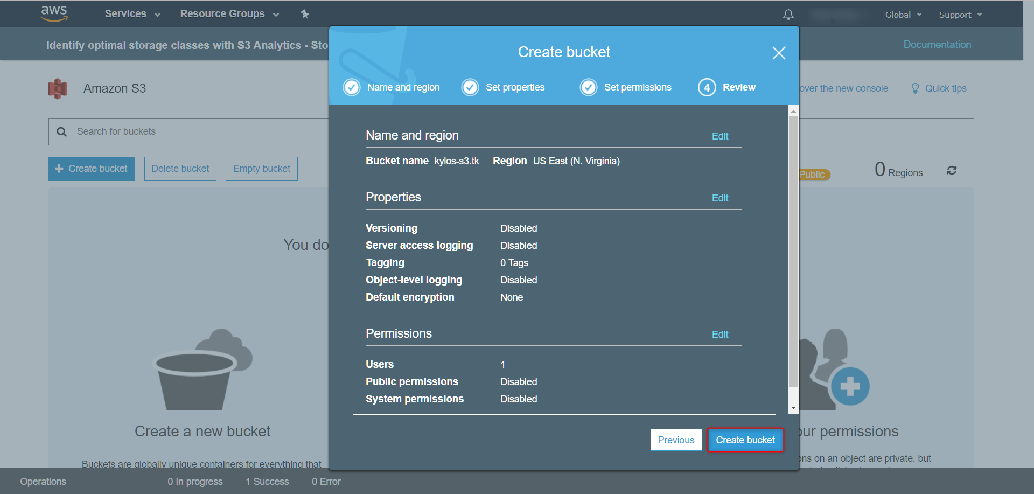This screenshot has height=494, width=1034.
Task: Click the AWS logo in the header
Action: tap(54, 13)
